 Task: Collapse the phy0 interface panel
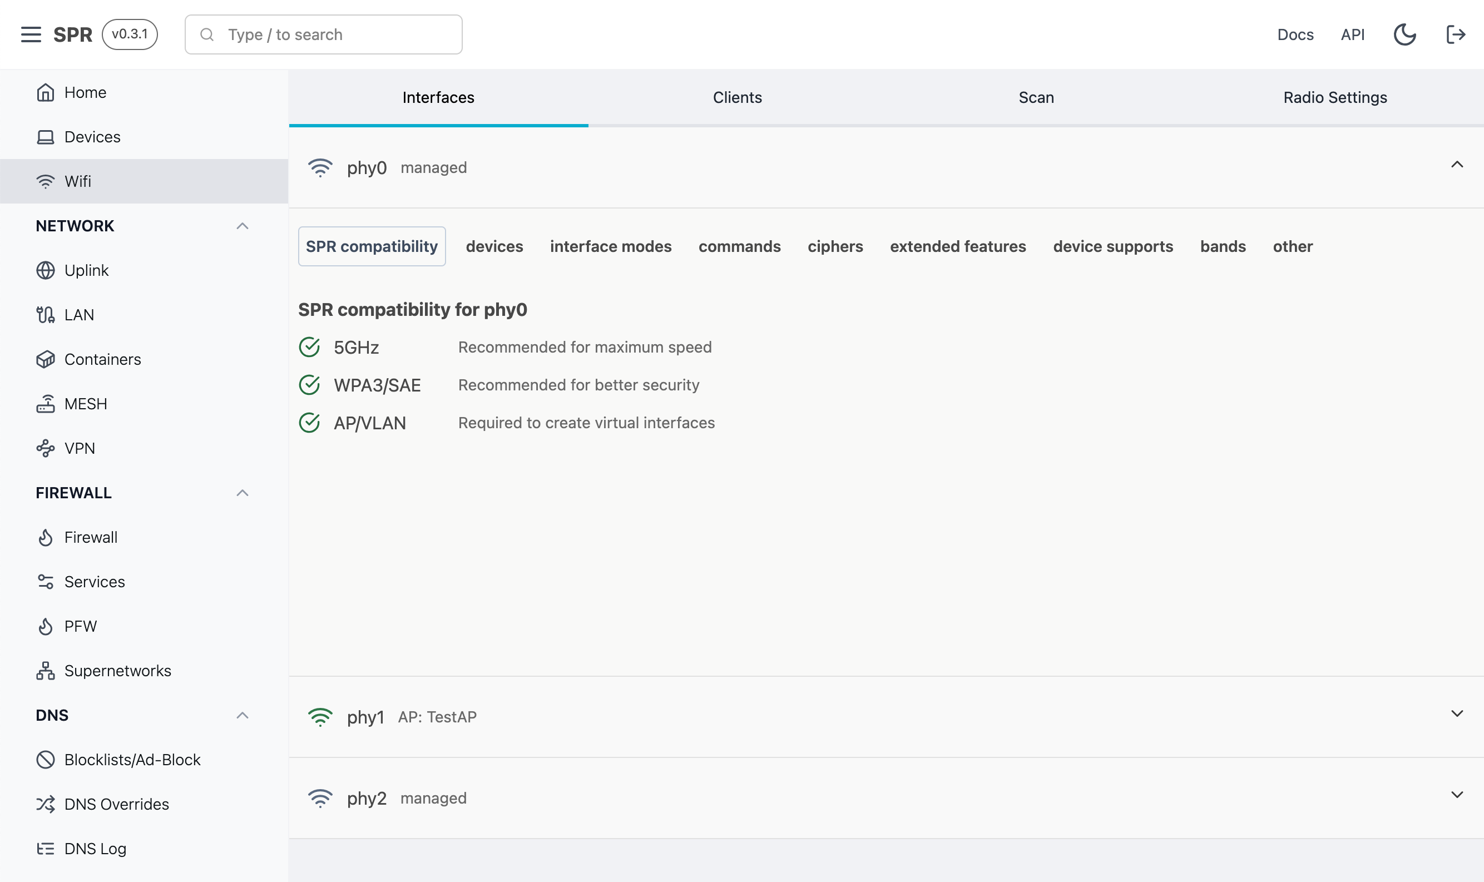(1457, 165)
